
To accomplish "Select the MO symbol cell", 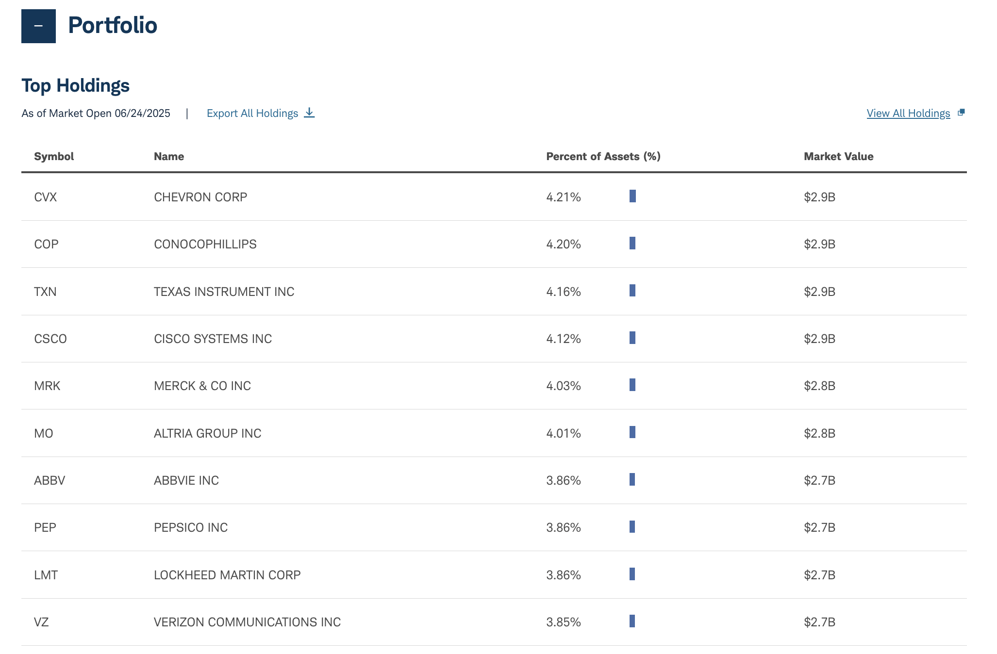I will click(x=44, y=433).
